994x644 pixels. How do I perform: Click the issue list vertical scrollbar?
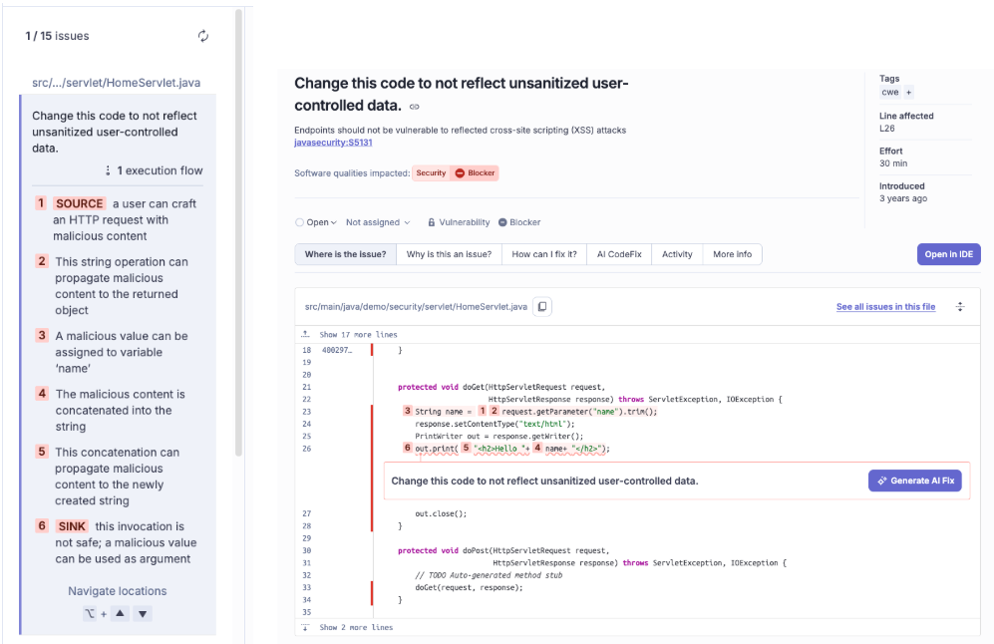point(238,229)
